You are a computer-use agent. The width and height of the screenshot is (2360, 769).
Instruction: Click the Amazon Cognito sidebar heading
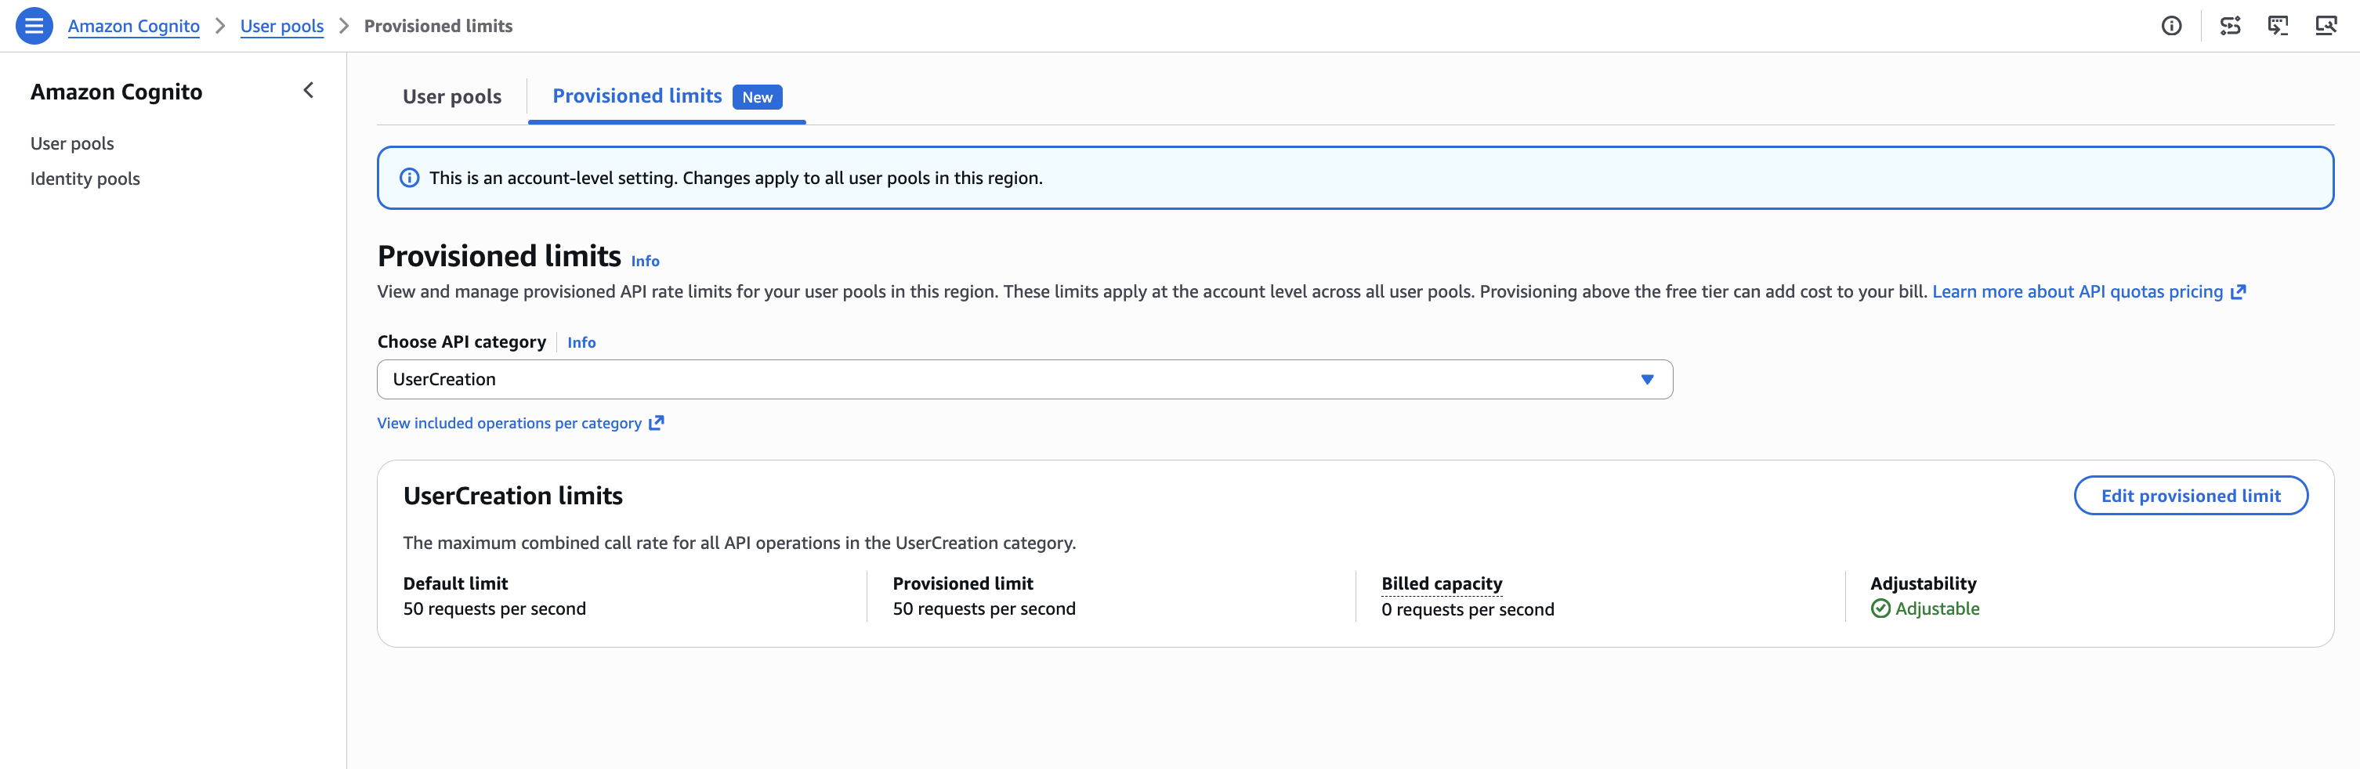point(116,92)
